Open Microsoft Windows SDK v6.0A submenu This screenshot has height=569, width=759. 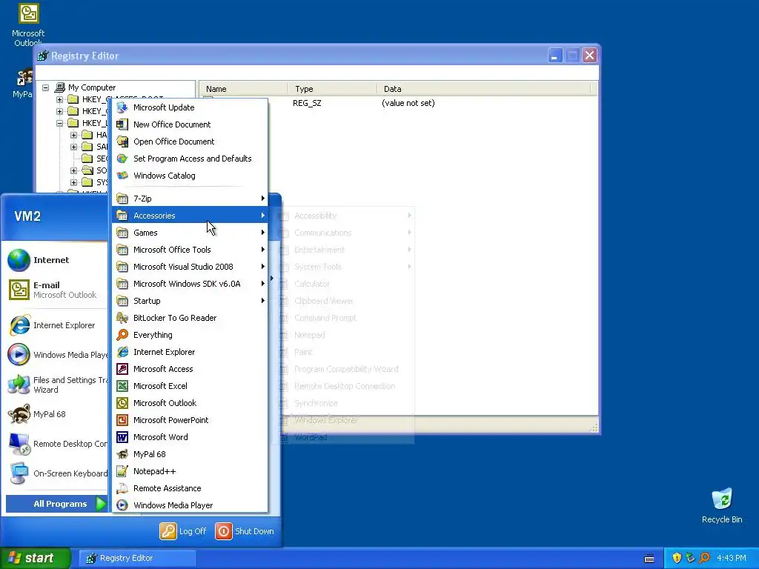[x=190, y=284]
